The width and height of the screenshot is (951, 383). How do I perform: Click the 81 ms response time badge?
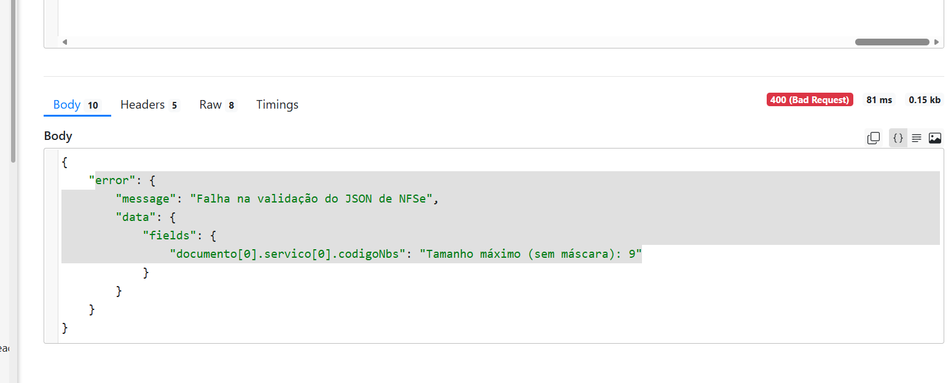pyautogui.click(x=879, y=100)
